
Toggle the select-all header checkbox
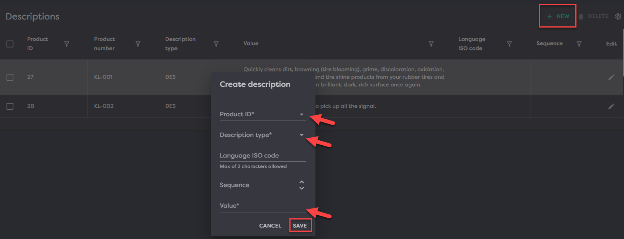(x=10, y=44)
